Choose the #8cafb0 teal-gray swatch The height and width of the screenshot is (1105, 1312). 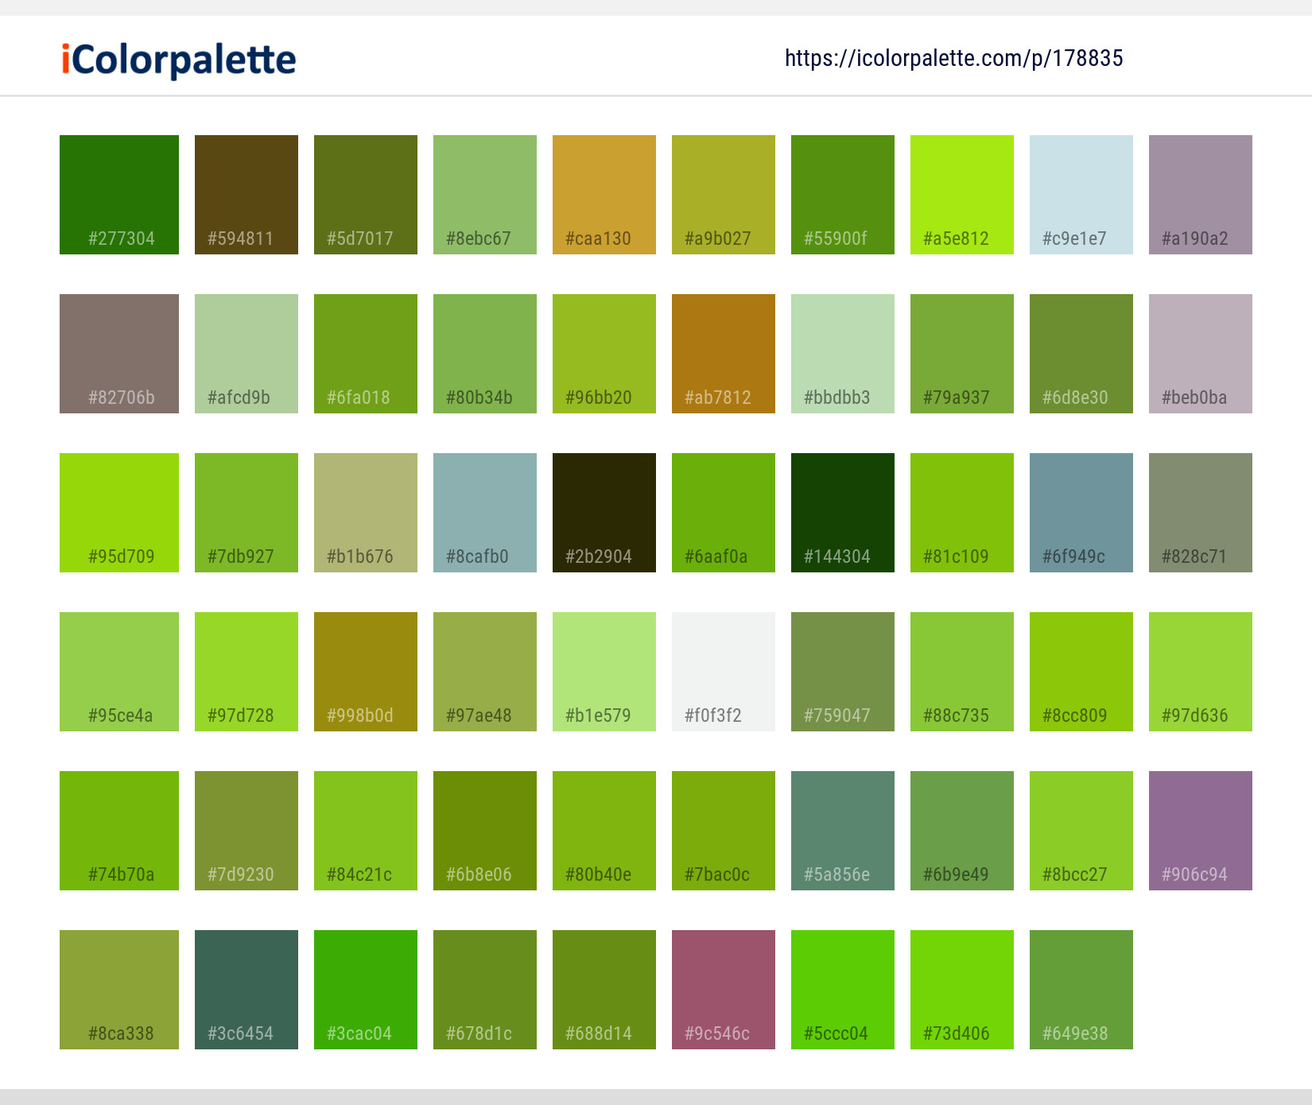(485, 513)
